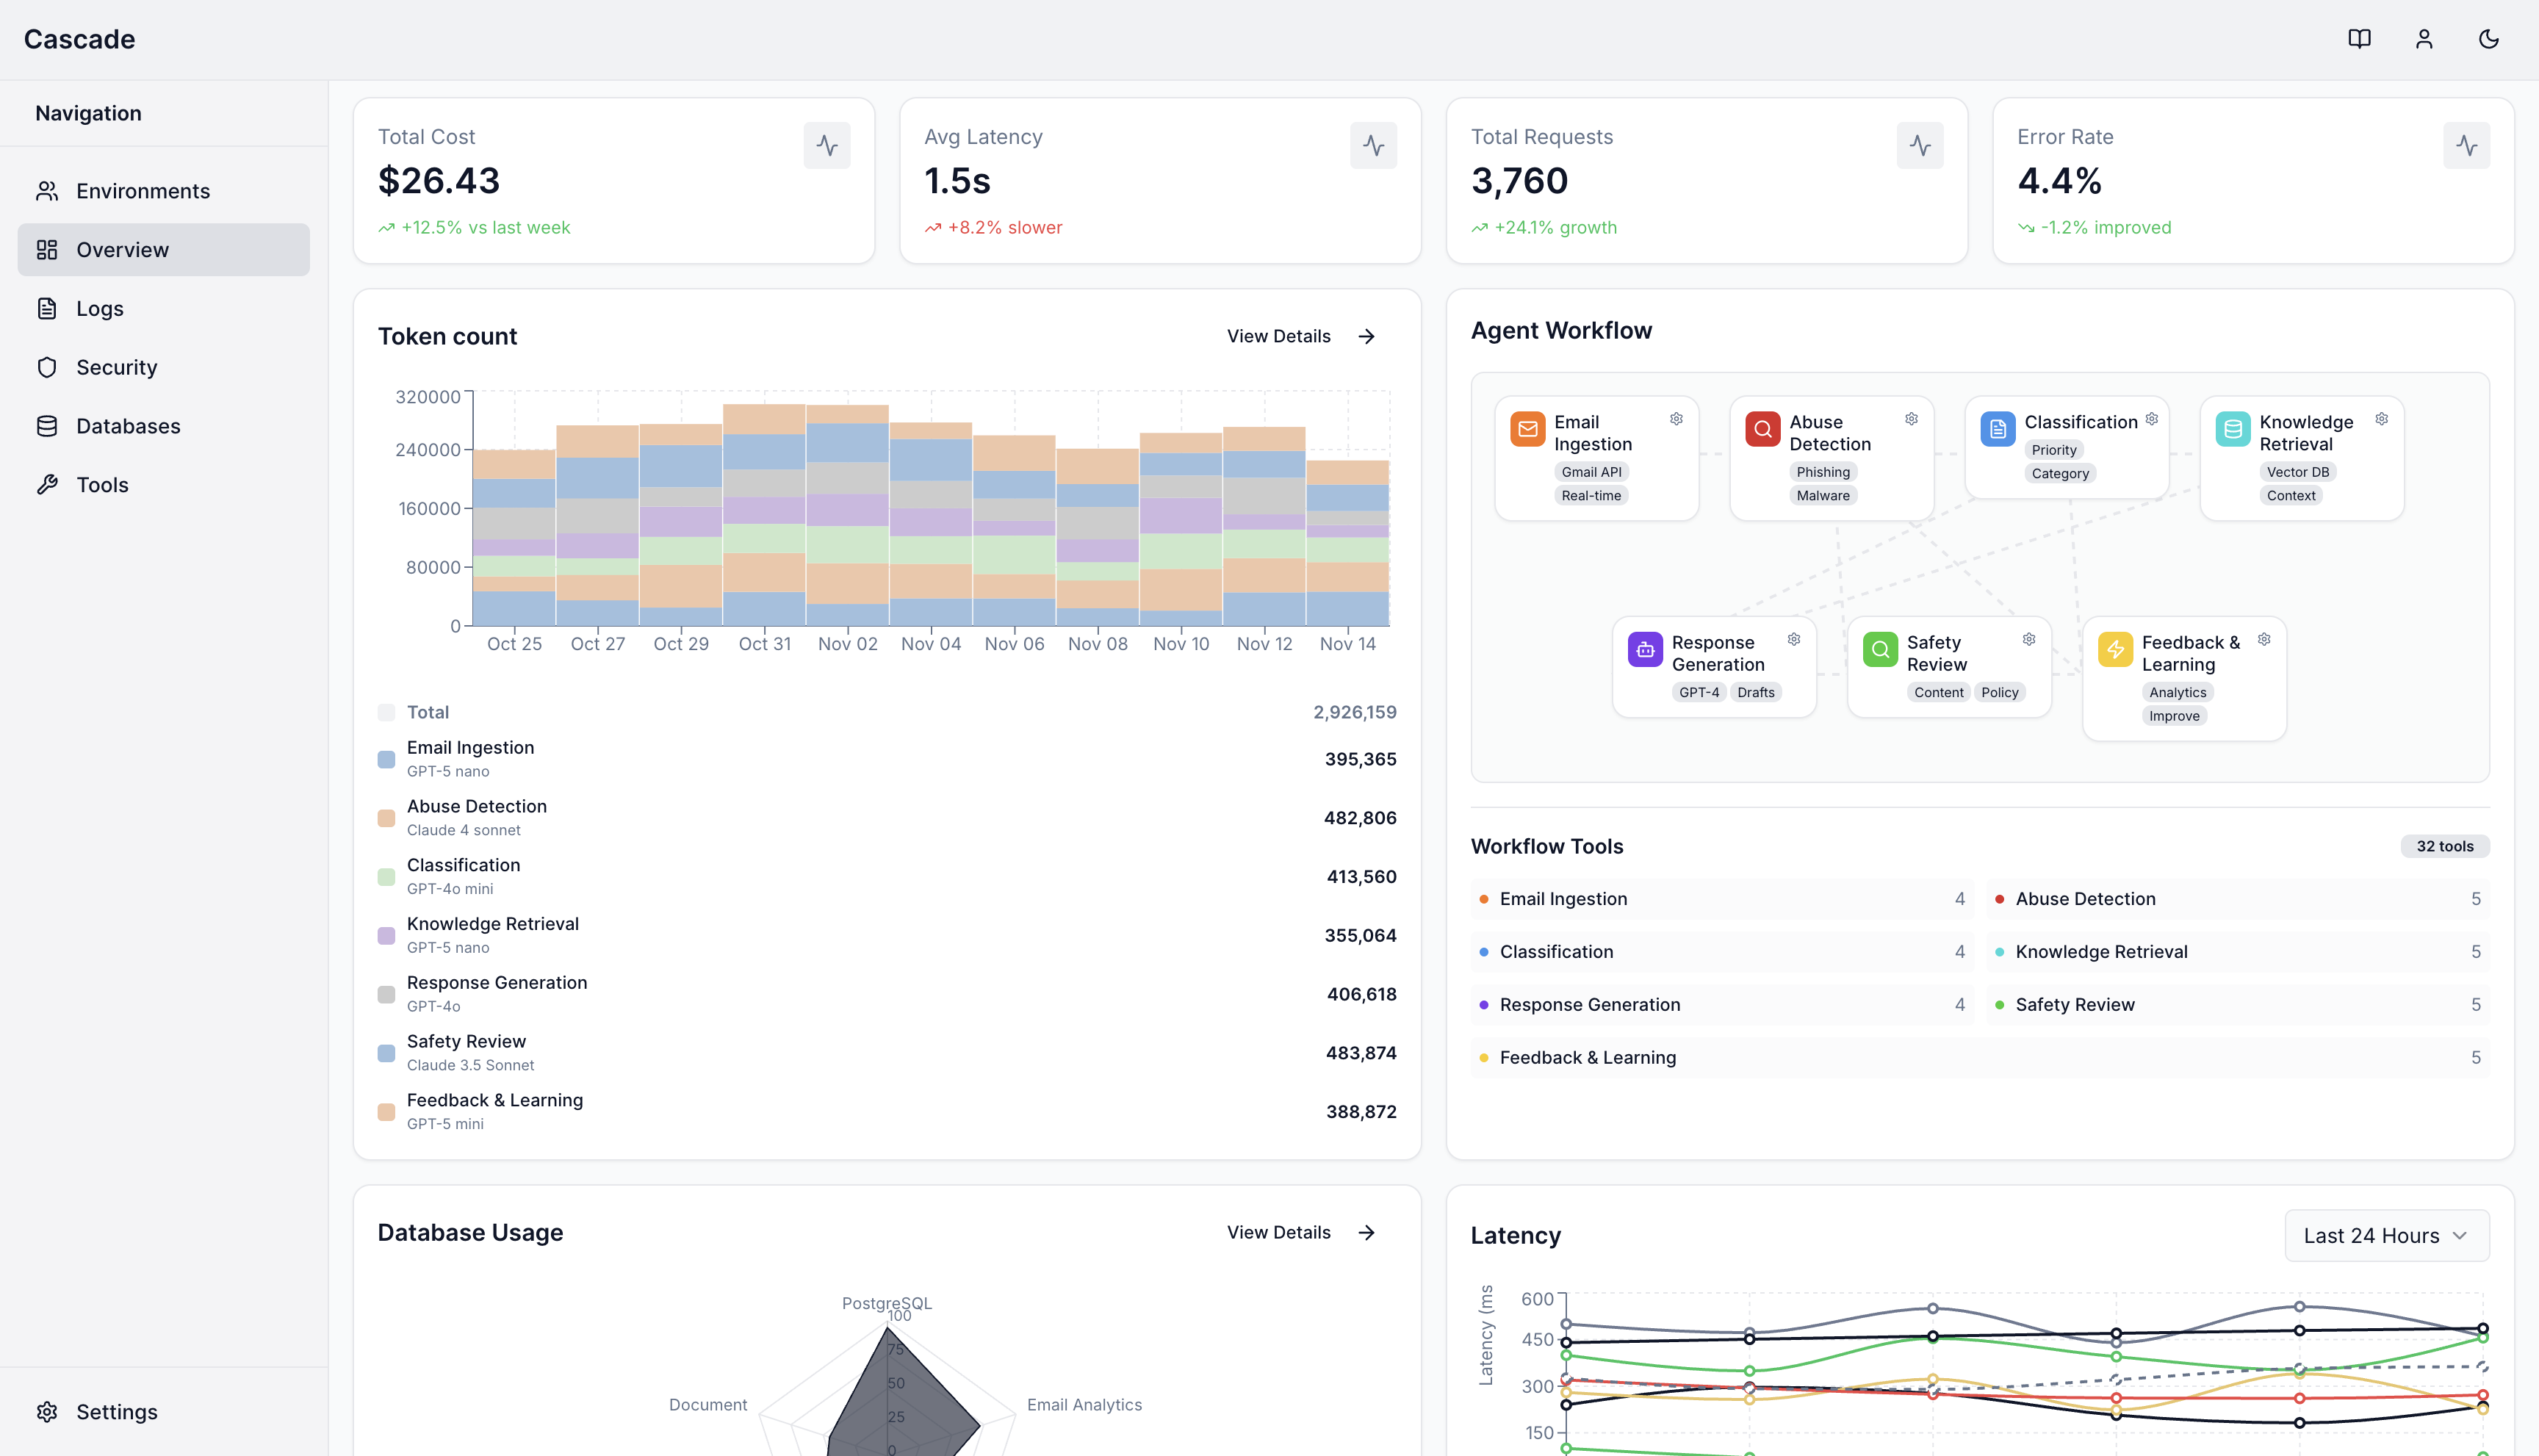Click the Abuse Detection magnifier icon
2539x1456 pixels.
[1763, 428]
